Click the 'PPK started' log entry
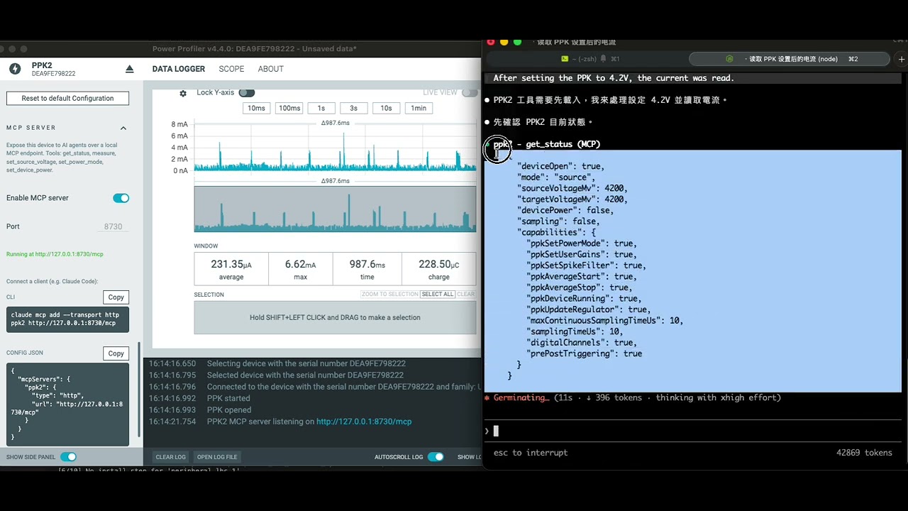This screenshot has width=908, height=511. [228, 398]
